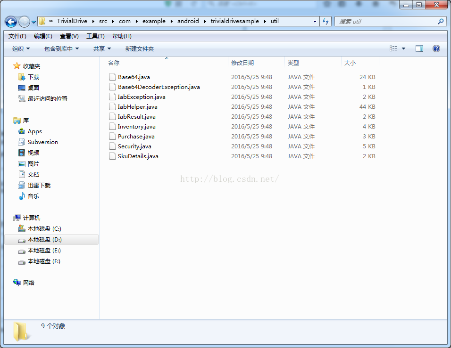Viewport: 451px width, 348px height.
Task: Open the view options dropdown arrow
Action: (x=403, y=49)
